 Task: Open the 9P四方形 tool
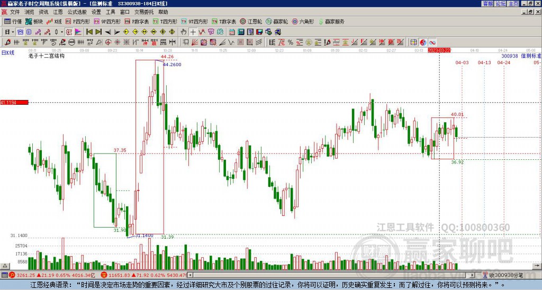[x=107, y=21]
